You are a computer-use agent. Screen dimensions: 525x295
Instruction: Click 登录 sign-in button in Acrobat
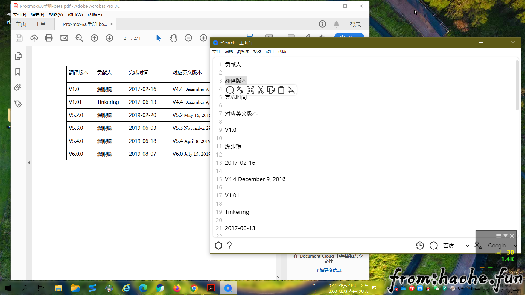[x=355, y=25]
